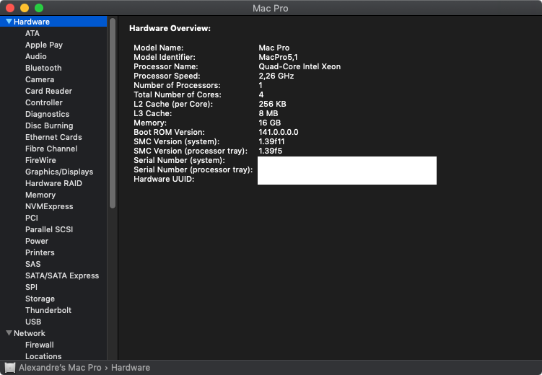Click the L2 Cache value 256 KB
Screen dimensions: 542x375
[272, 104]
